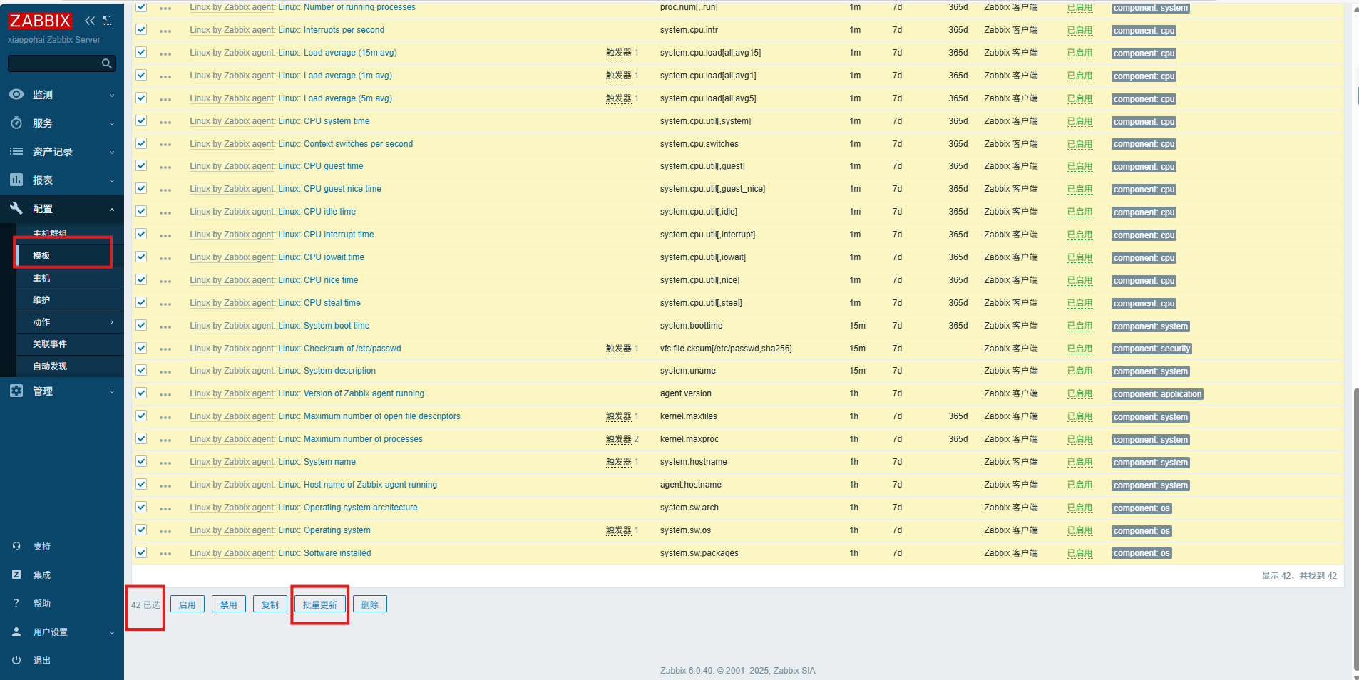Click the 已启用 status link for system.boottime

(x=1079, y=326)
